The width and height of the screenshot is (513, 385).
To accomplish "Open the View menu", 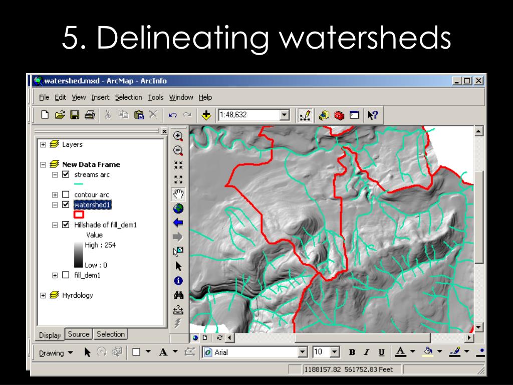I will click(x=79, y=97).
